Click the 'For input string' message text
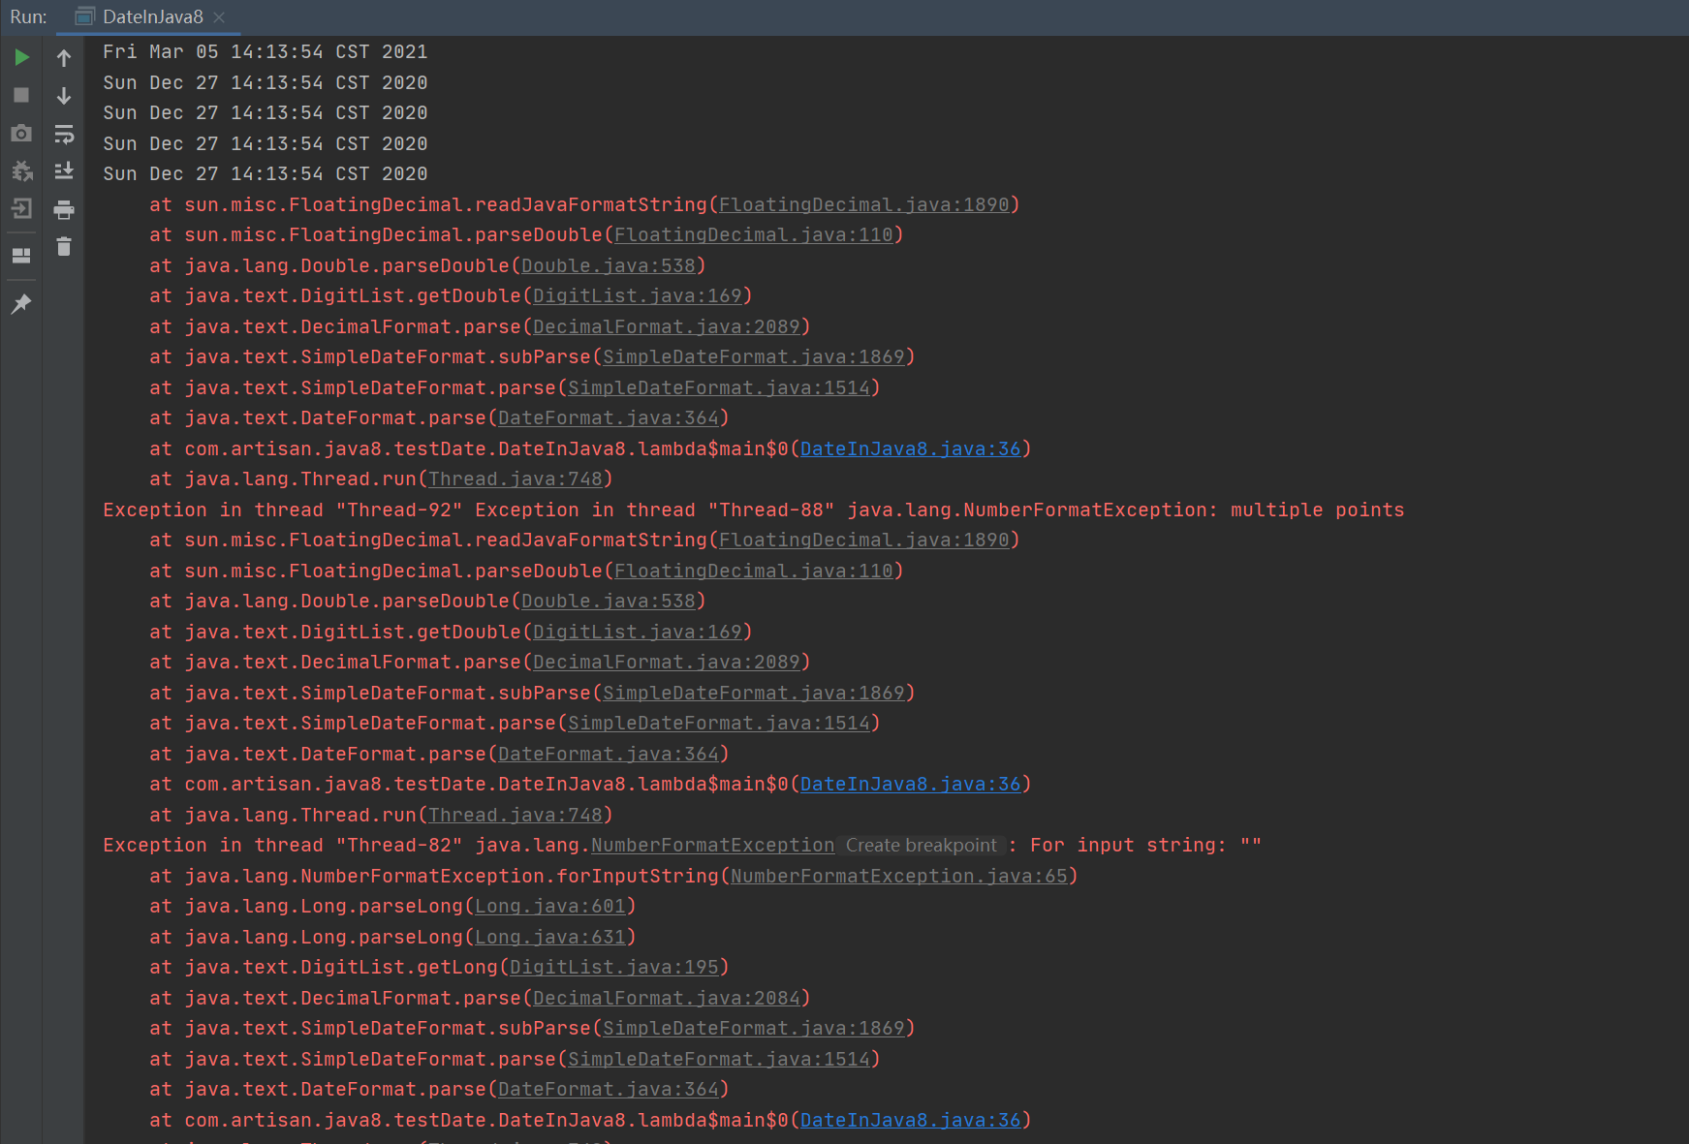The height and width of the screenshot is (1144, 1689). [1123, 845]
